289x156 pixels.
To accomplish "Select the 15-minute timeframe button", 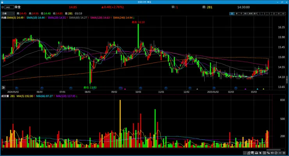I will click(274, 14).
